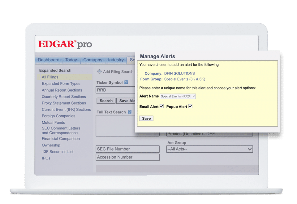Open Ticker Symbol help icon

click(126, 82)
